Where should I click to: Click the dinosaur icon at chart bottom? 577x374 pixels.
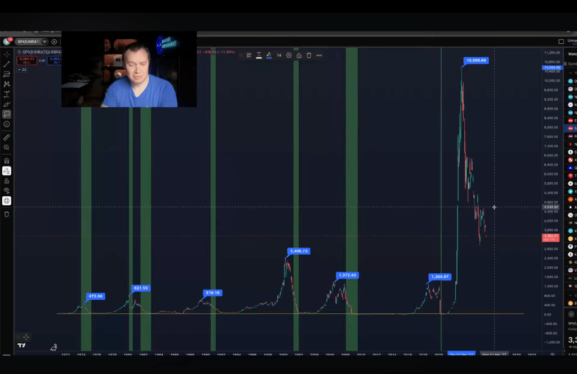(54, 347)
